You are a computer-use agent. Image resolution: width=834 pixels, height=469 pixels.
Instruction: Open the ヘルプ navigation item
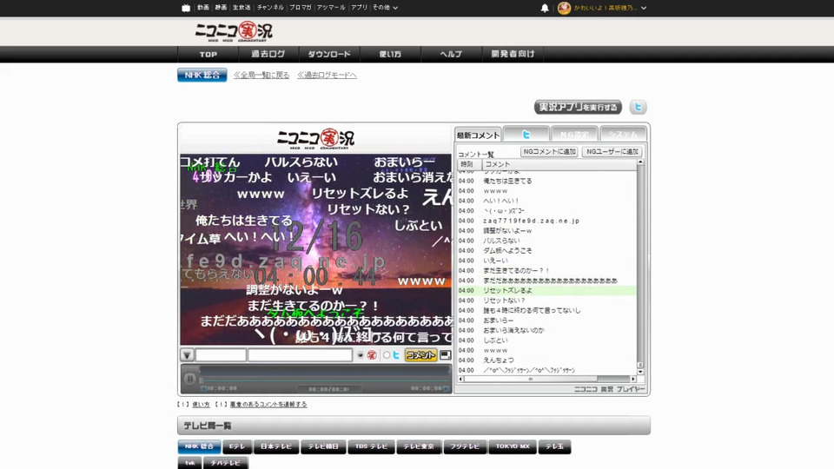point(451,54)
